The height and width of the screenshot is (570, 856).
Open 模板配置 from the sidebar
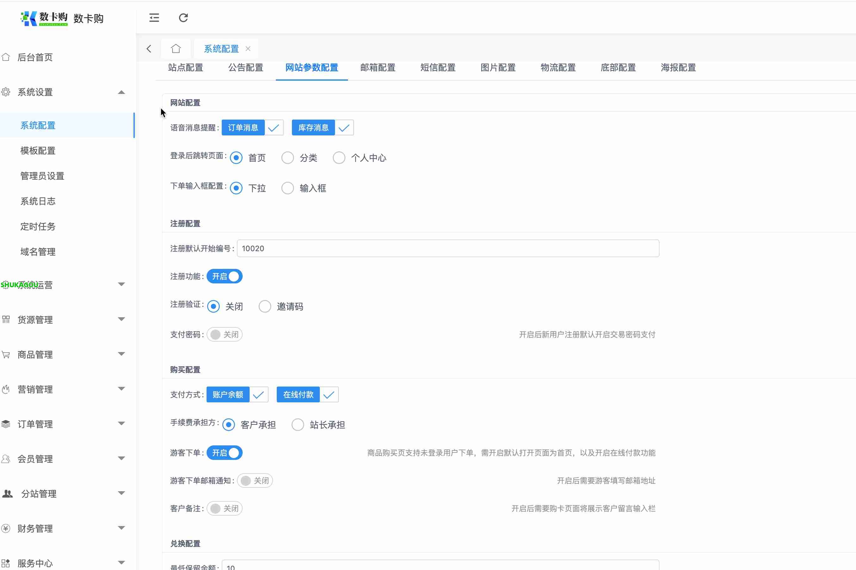pyautogui.click(x=38, y=150)
